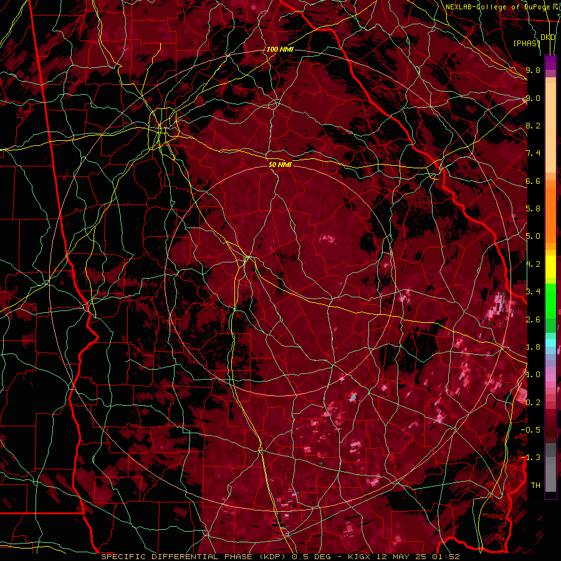This screenshot has height=561, width=561.
Task: Click the "50 NMI" range ring label
Action: click(x=280, y=165)
